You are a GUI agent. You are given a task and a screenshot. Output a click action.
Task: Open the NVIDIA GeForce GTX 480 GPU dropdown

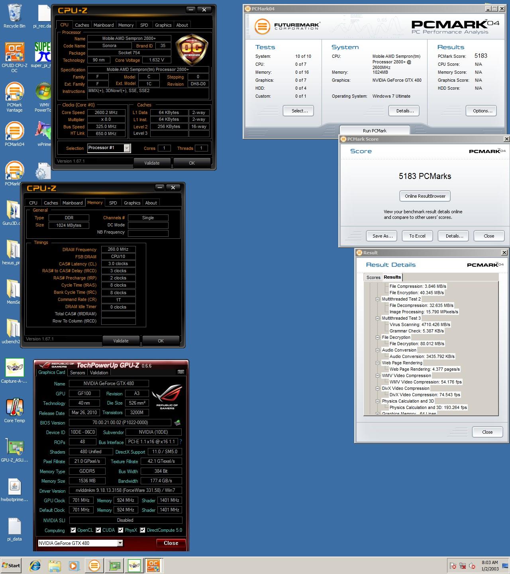point(120,543)
